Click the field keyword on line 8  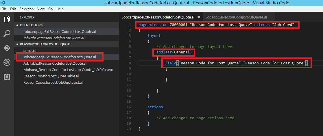[x=171, y=63]
